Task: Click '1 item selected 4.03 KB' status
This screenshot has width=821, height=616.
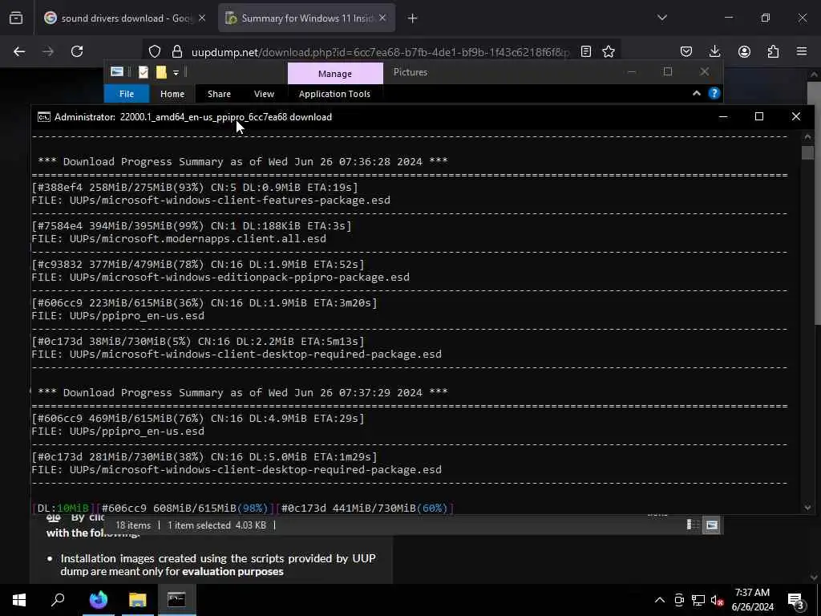Action: 216,525
